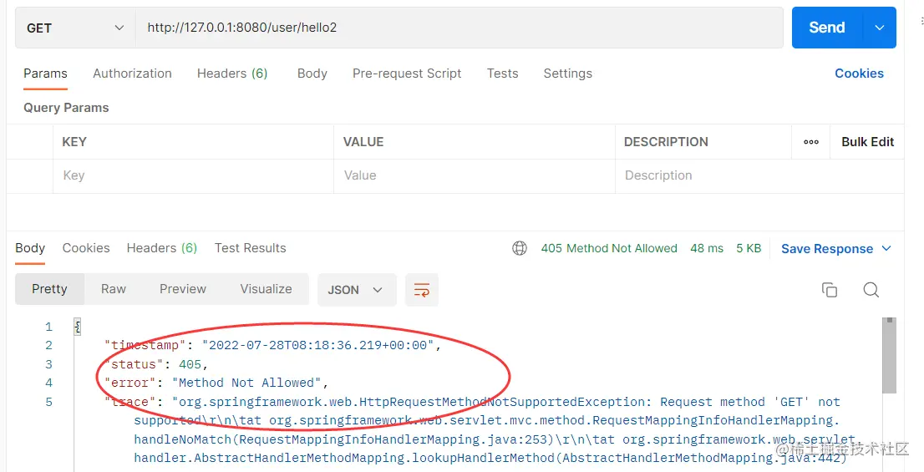The height and width of the screenshot is (472, 924).
Task: Click the DESCRIPTION column header
Action: pos(666,142)
